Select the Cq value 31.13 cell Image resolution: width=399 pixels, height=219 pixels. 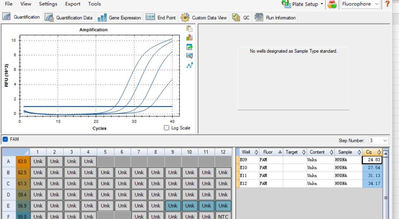point(372,176)
